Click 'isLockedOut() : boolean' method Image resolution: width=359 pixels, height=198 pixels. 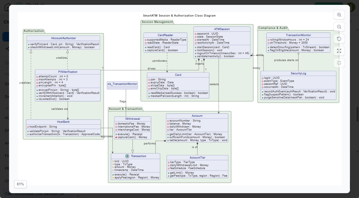pyautogui.click(x=54, y=99)
